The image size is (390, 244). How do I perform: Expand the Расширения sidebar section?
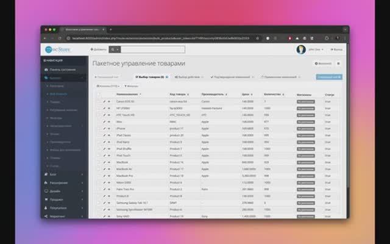click(x=64, y=183)
